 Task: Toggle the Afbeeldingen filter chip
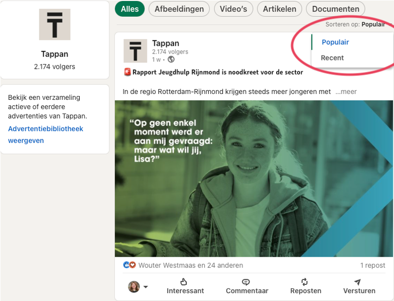click(179, 9)
